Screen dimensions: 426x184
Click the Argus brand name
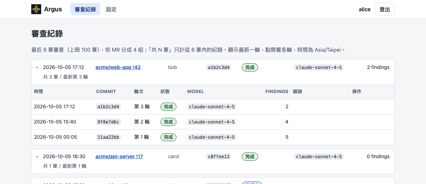coord(53,9)
